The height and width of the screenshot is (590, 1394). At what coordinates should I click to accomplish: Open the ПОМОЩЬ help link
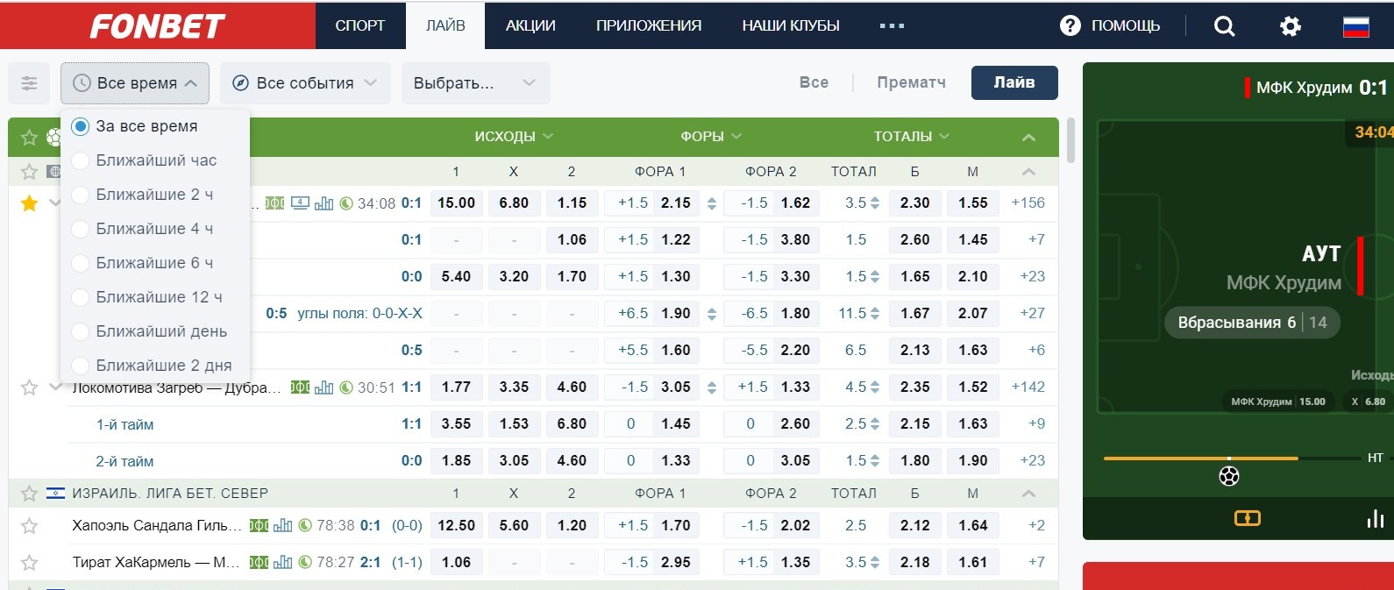pos(1126,25)
